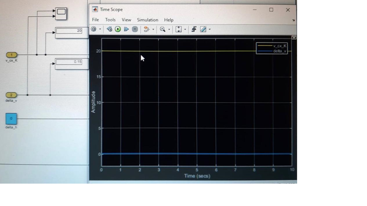Select the Zoom magnifier tool

[162, 29]
